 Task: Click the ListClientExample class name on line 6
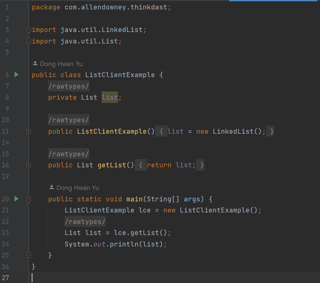click(120, 75)
